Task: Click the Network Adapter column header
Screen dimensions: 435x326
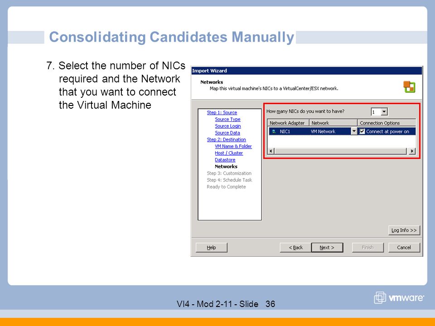Action: pos(288,123)
